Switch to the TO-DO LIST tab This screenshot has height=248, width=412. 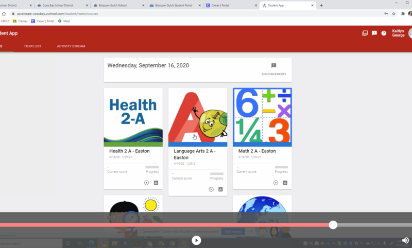(x=32, y=46)
